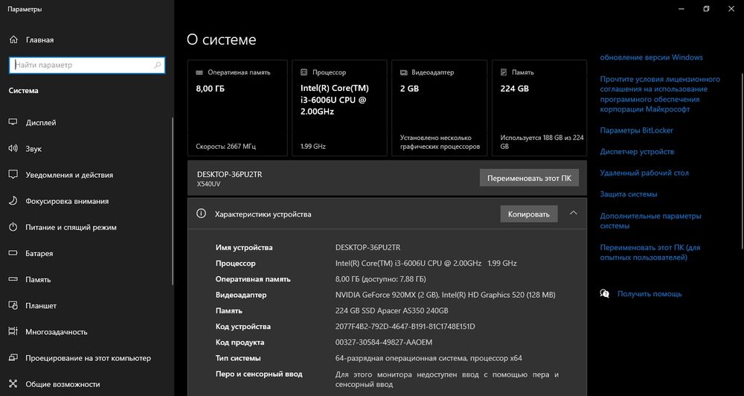This screenshot has height=396, width=744.
Task: Click the 64-разрядная операционная система value
Action: pos(429,358)
